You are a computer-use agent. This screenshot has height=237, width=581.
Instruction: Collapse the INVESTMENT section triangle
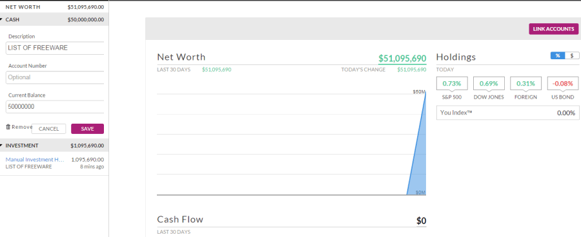click(x=1, y=146)
